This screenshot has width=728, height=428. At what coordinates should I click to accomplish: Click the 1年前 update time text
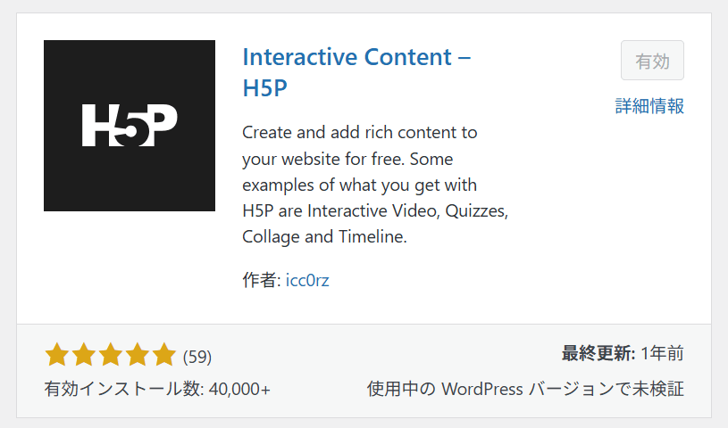tap(662, 354)
